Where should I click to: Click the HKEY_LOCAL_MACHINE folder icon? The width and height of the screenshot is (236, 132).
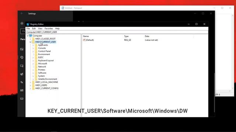point(33,82)
